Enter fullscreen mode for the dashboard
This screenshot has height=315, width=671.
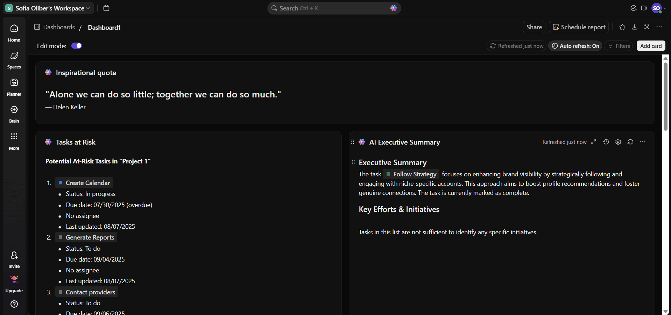coord(647,27)
